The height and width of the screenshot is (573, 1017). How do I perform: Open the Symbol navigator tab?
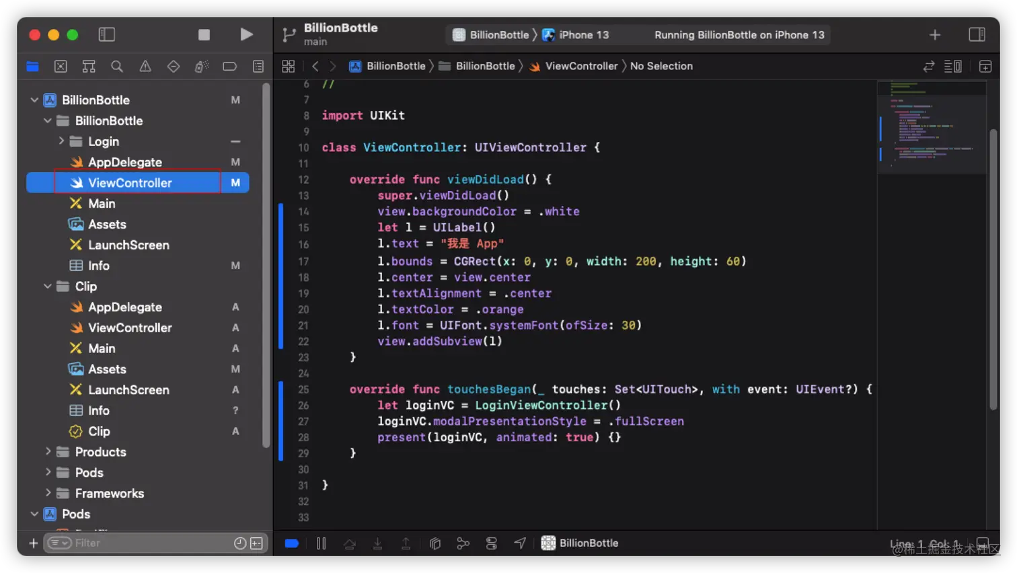click(89, 66)
